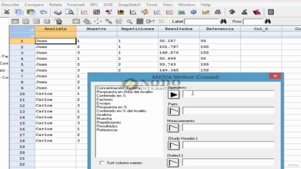Select Ensayo in the variable list
Viewport: 301px width, 169px height.
(x=103, y=103)
